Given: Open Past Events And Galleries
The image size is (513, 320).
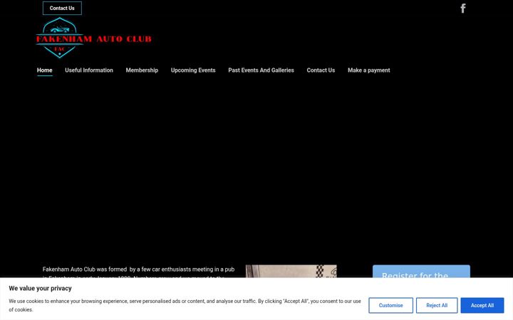Looking at the screenshot, I should point(261,70).
